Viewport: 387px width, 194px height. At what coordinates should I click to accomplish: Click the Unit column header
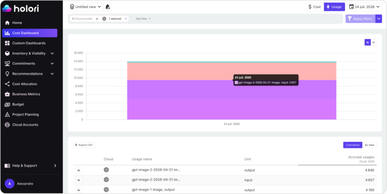pyautogui.click(x=248, y=159)
